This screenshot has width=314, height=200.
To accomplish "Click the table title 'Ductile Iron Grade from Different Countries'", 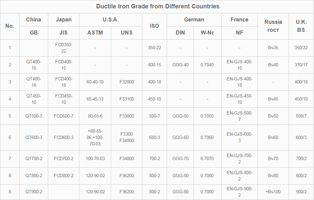I will click(x=158, y=6).
